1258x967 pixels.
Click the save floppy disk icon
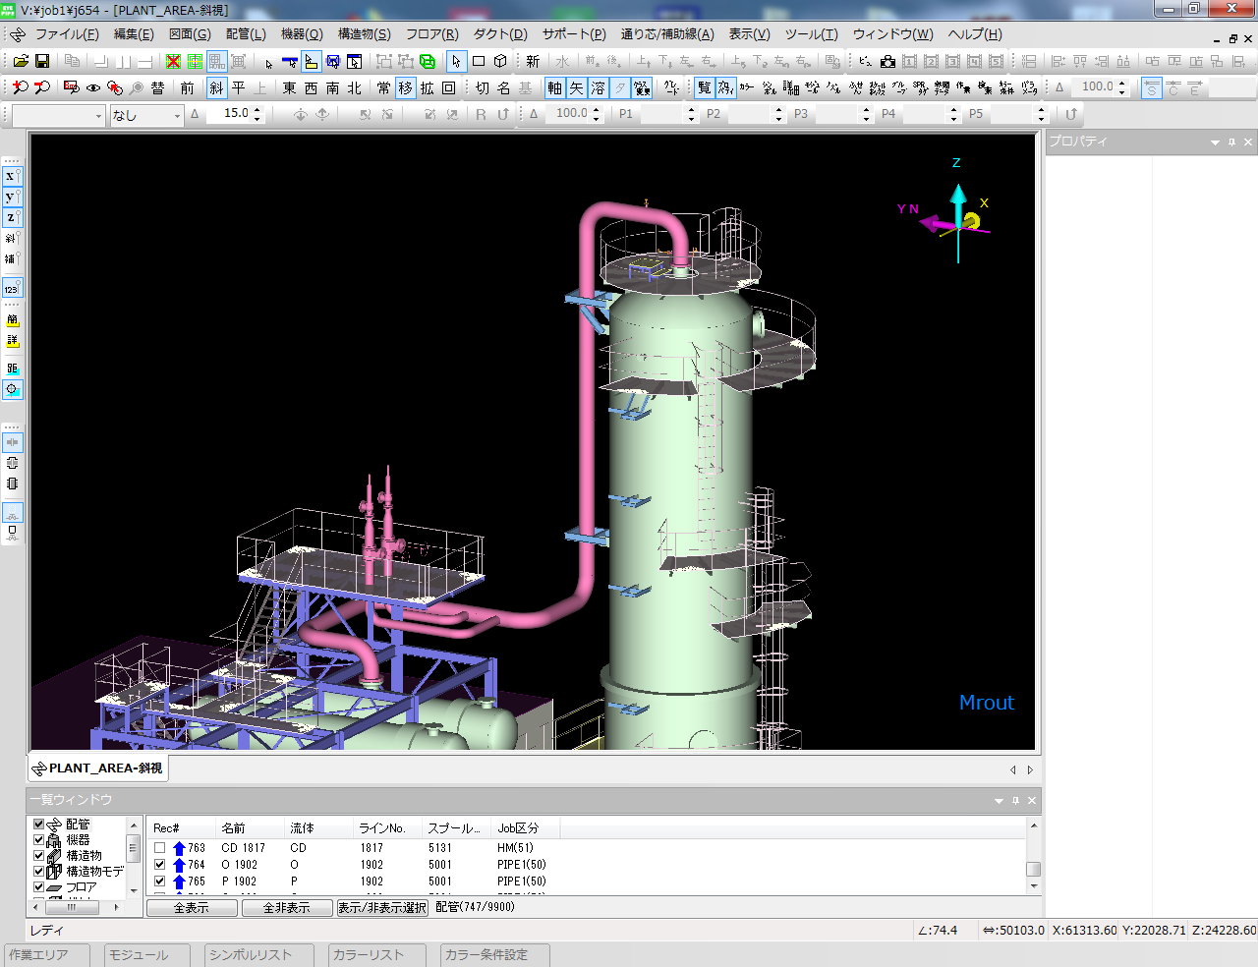pyautogui.click(x=42, y=61)
